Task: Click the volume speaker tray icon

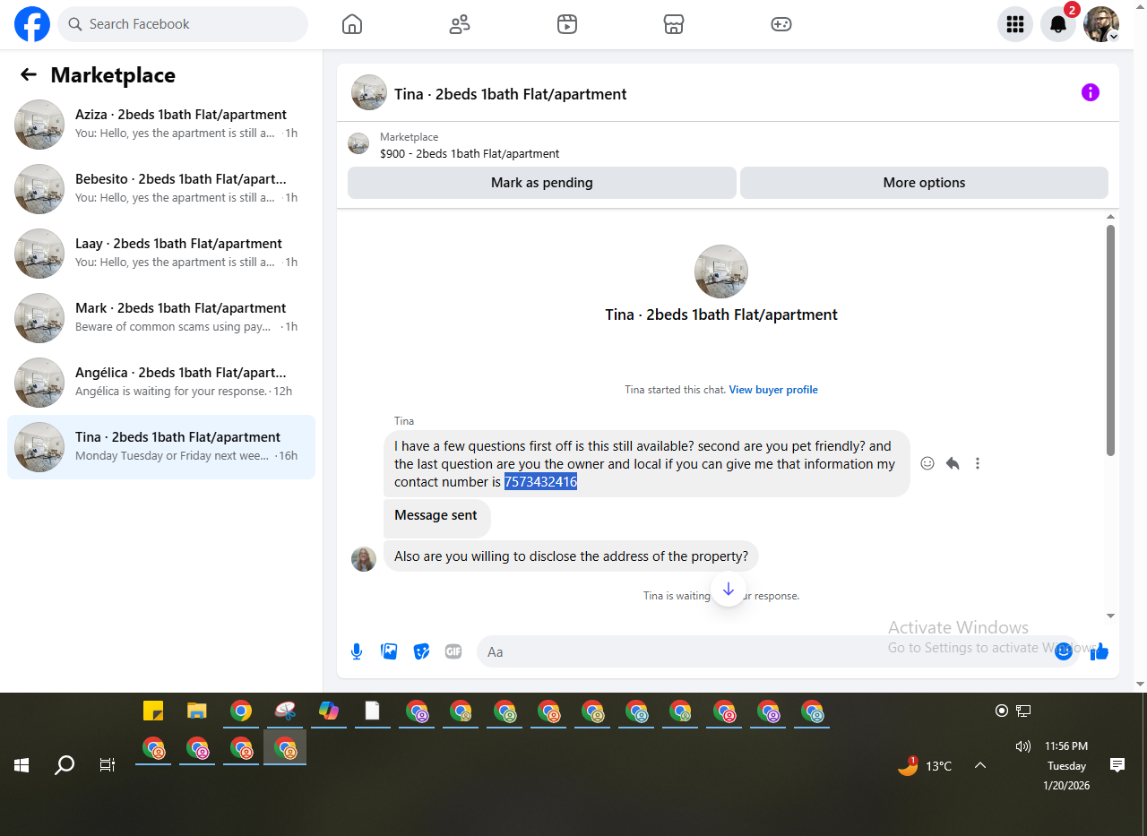Action: tap(1023, 746)
